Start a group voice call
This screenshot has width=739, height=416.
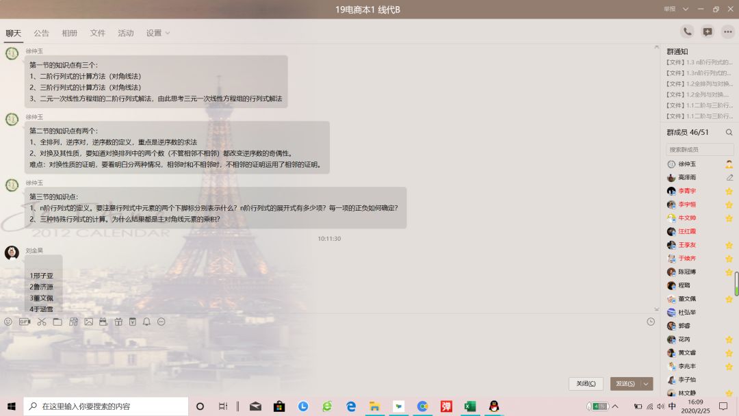pyautogui.click(x=687, y=31)
